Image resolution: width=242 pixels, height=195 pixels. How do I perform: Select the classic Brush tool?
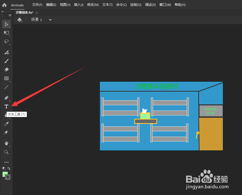pyautogui.click(x=6, y=61)
